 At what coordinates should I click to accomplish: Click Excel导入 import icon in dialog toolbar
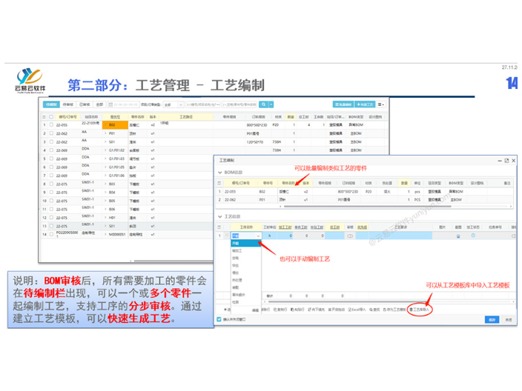tap(349, 310)
